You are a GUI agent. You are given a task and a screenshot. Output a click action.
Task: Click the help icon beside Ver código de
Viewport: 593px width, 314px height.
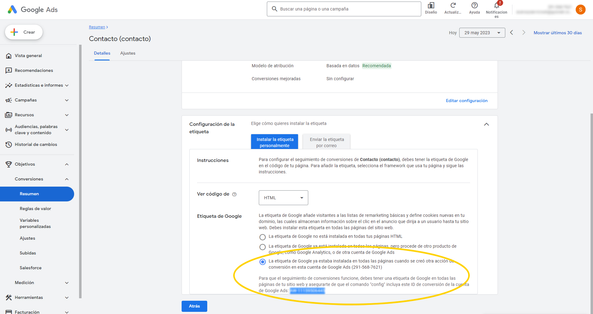[234, 194]
